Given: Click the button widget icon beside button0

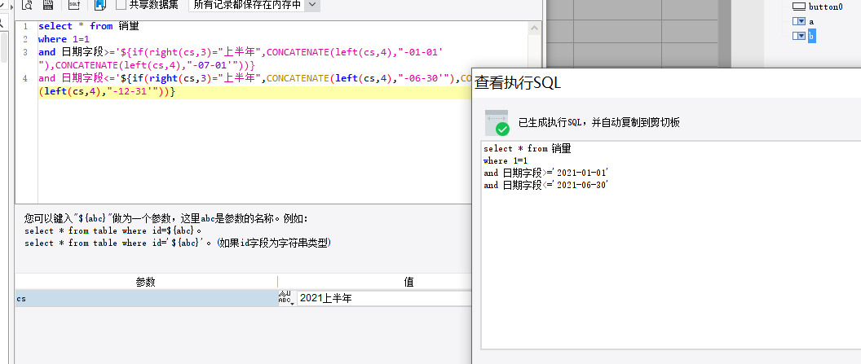Looking at the screenshot, I should pyautogui.click(x=799, y=7).
